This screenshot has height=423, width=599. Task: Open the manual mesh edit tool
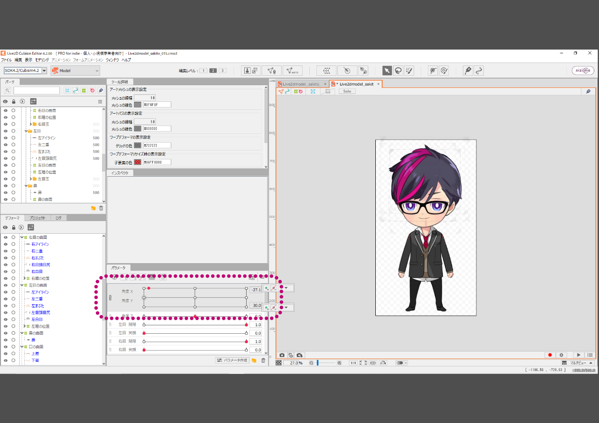coord(271,71)
